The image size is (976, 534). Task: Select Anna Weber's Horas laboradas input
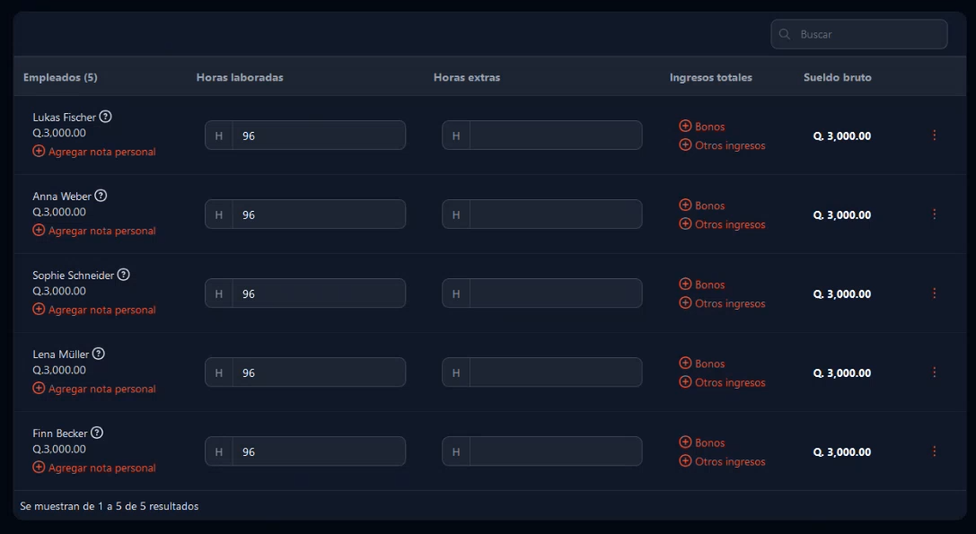point(305,214)
